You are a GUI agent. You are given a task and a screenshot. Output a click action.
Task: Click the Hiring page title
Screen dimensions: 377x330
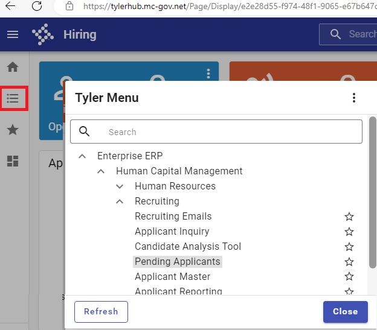80,34
